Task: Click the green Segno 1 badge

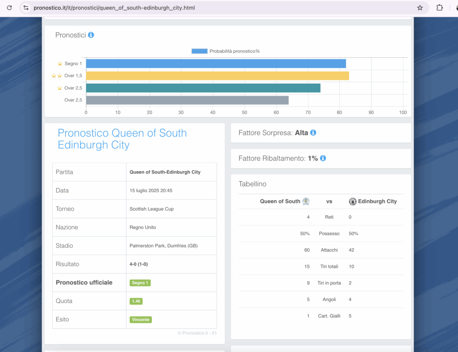Action: coord(140,283)
